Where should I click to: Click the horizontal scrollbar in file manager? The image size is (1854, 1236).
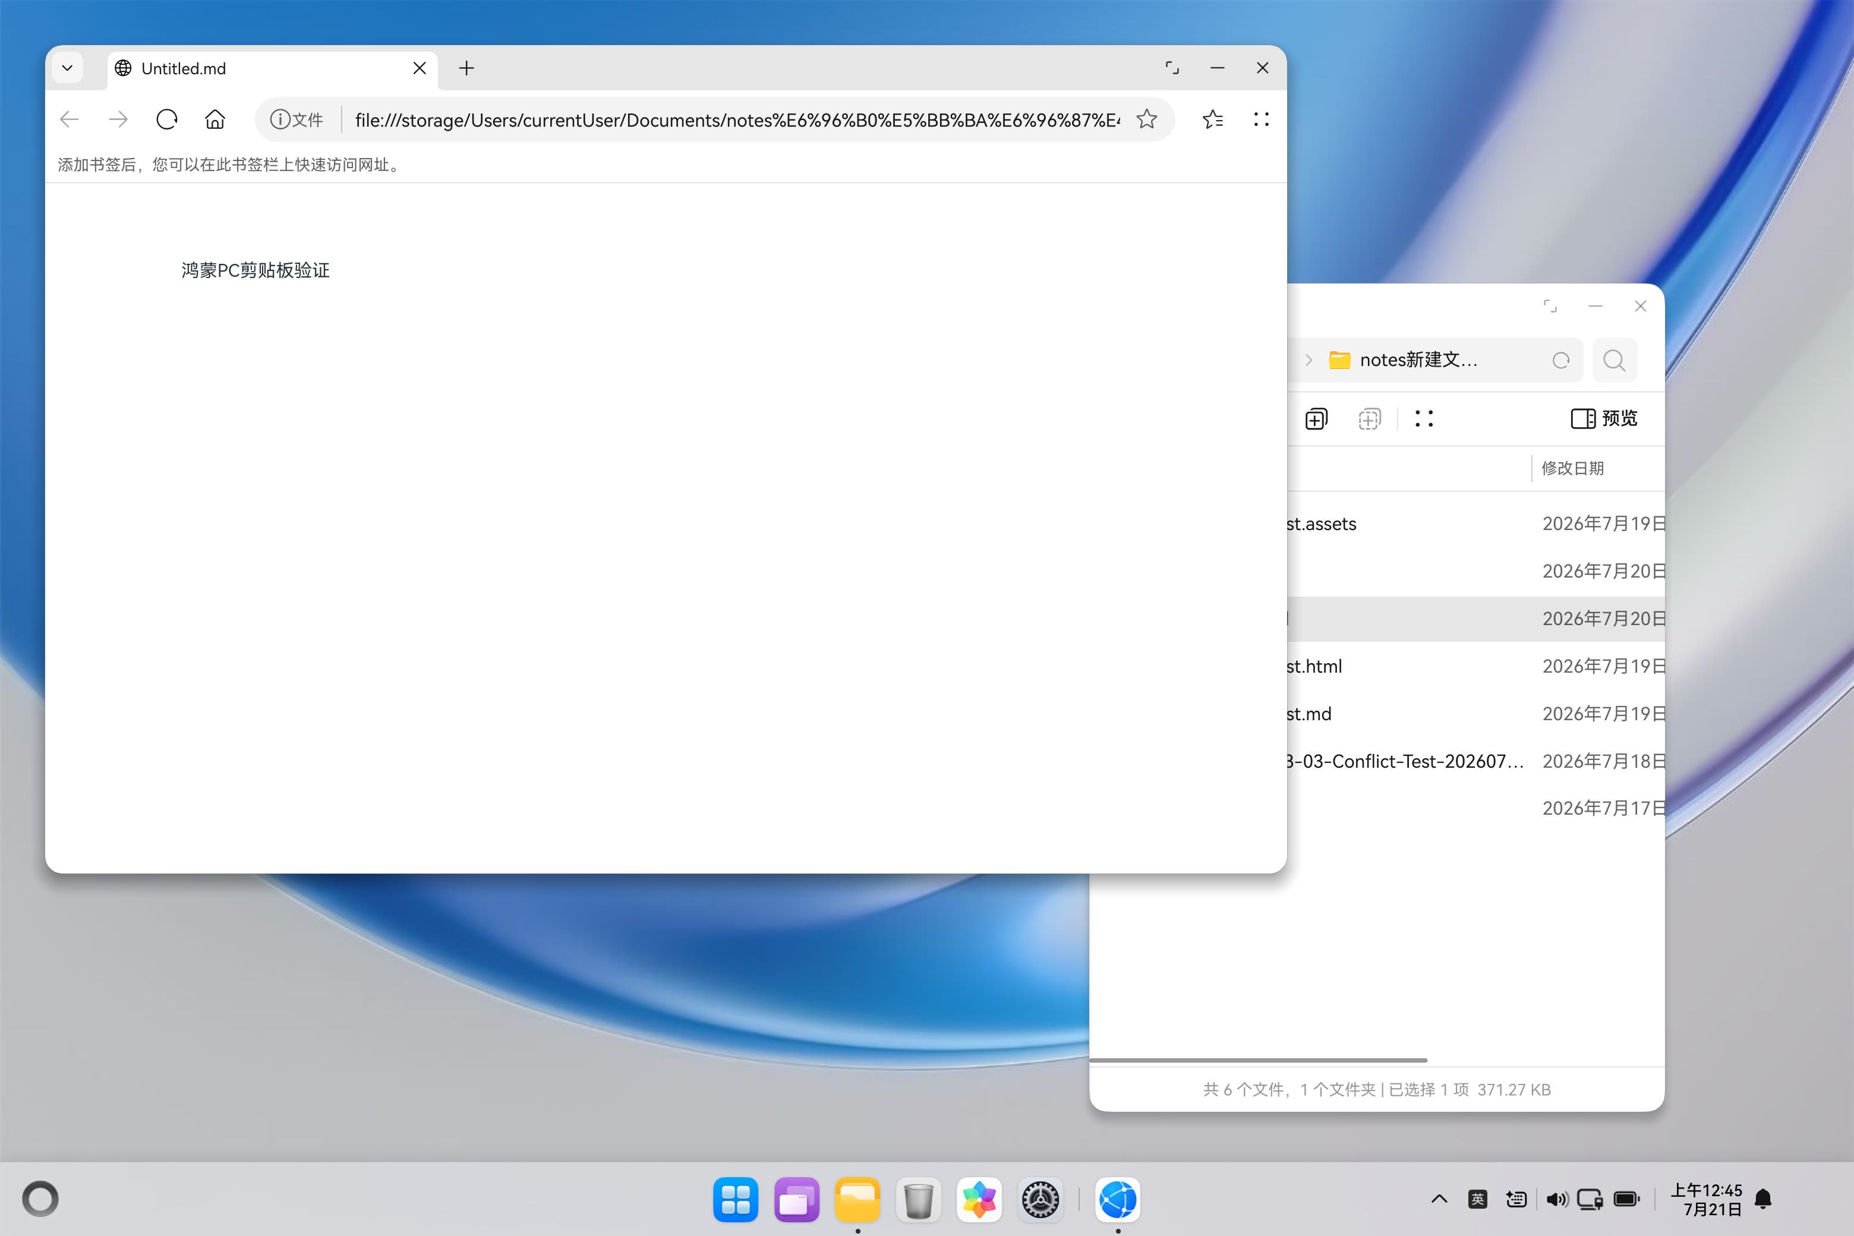click(1258, 1060)
